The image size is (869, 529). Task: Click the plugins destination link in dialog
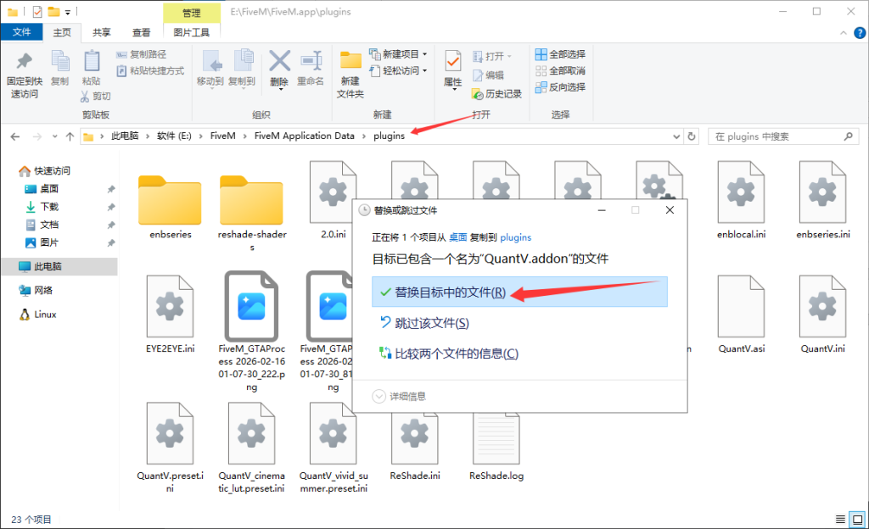515,237
